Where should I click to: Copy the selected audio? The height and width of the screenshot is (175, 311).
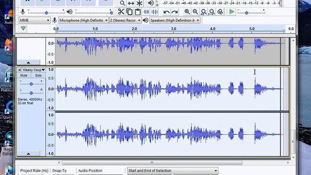[130, 12]
